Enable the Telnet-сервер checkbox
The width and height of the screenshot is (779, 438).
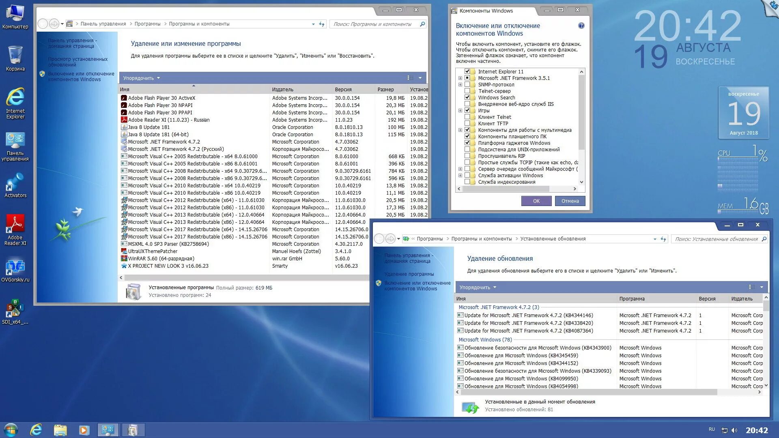tap(467, 91)
